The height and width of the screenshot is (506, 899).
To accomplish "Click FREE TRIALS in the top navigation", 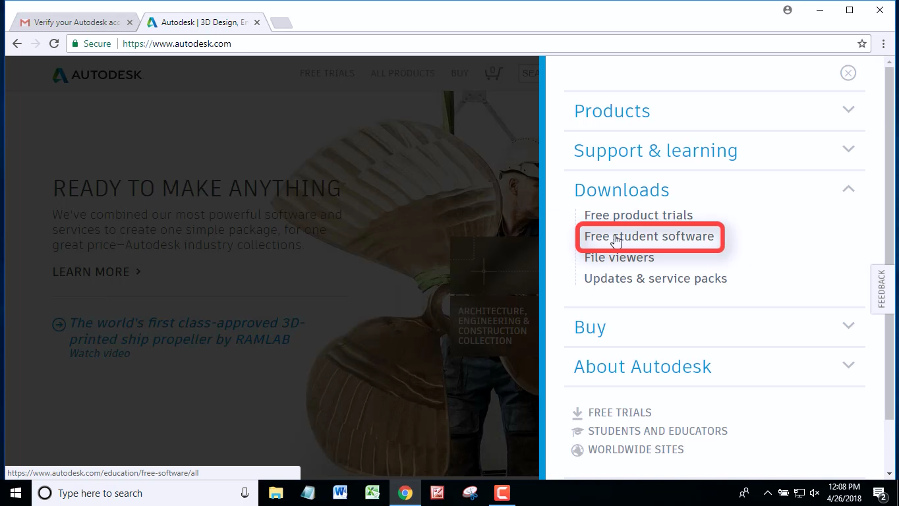I will click(327, 73).
